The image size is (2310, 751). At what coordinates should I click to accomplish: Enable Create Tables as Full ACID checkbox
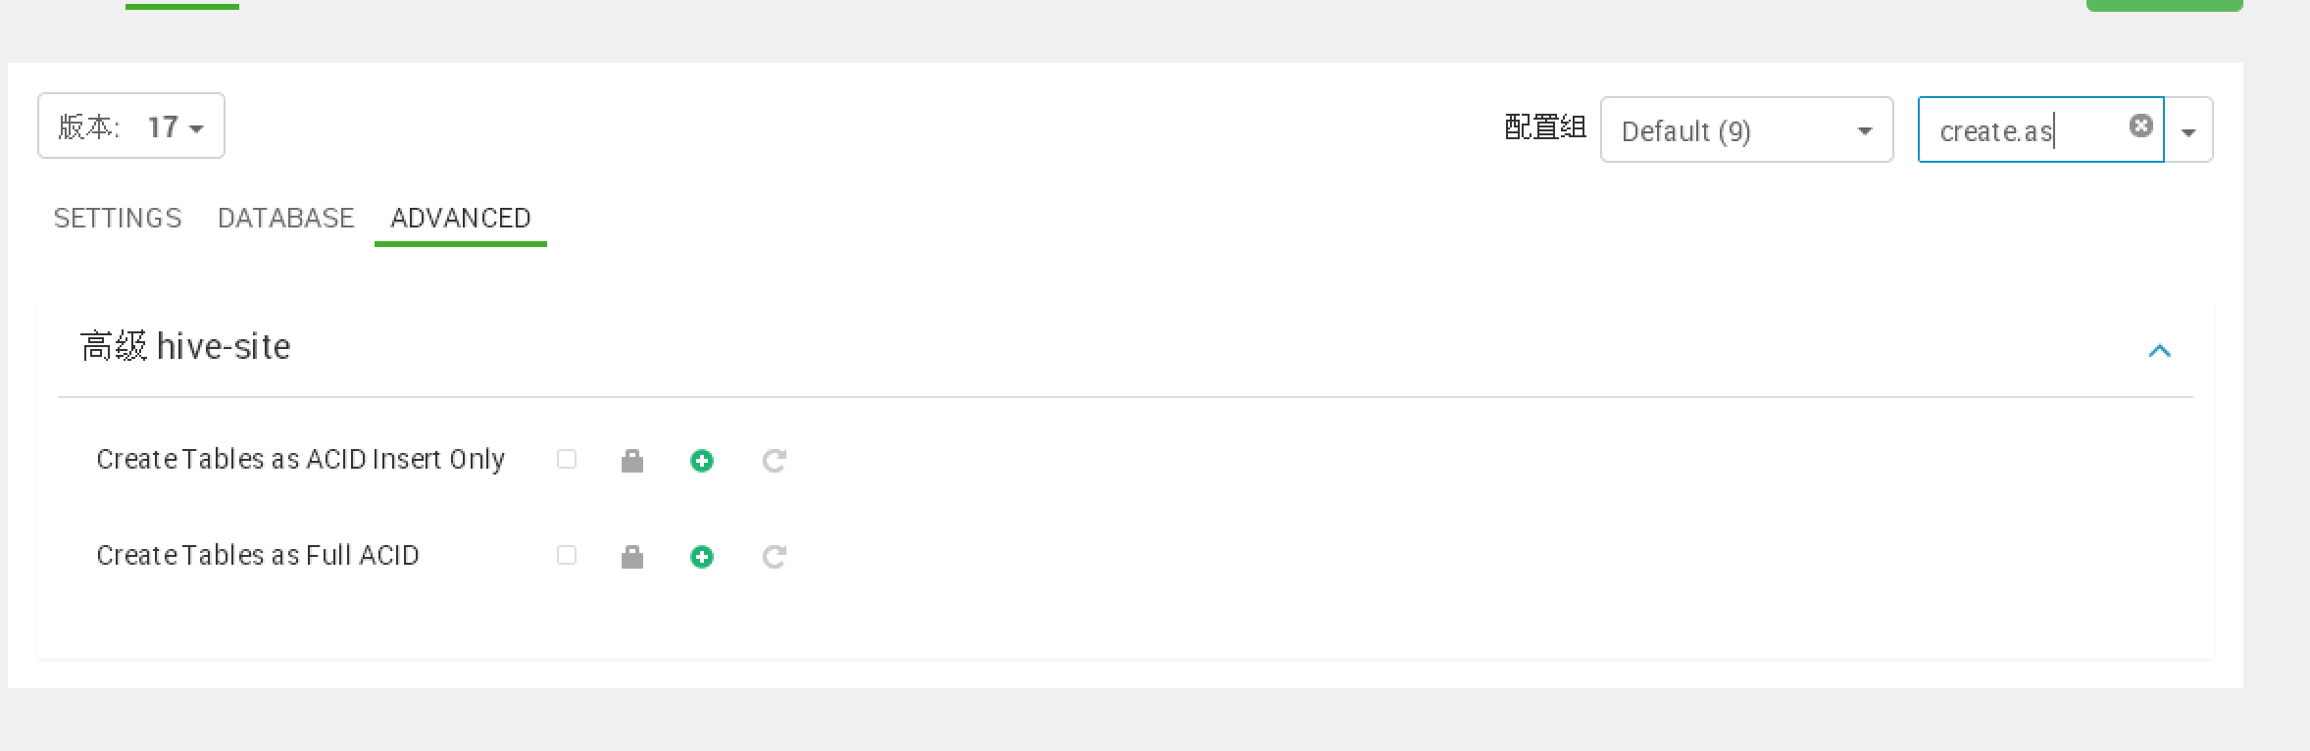[567, 555]
